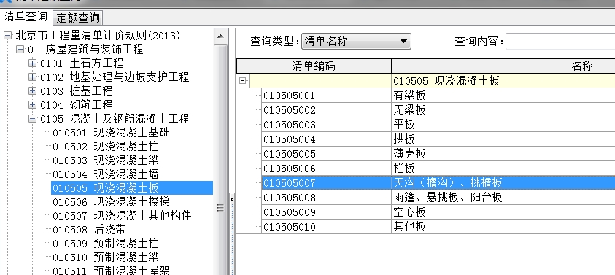Select tree item 010502 现浇混凝土柱

106,147
